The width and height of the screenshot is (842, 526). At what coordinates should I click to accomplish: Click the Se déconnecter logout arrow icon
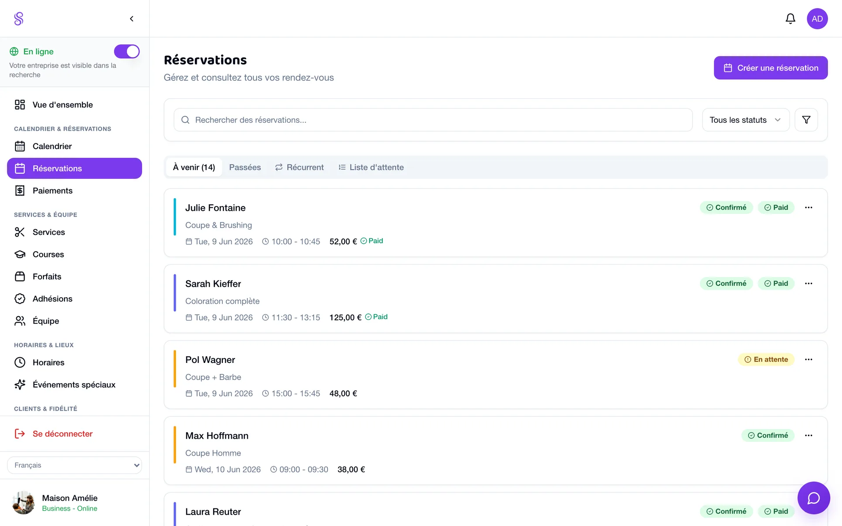tap(20, 434)
